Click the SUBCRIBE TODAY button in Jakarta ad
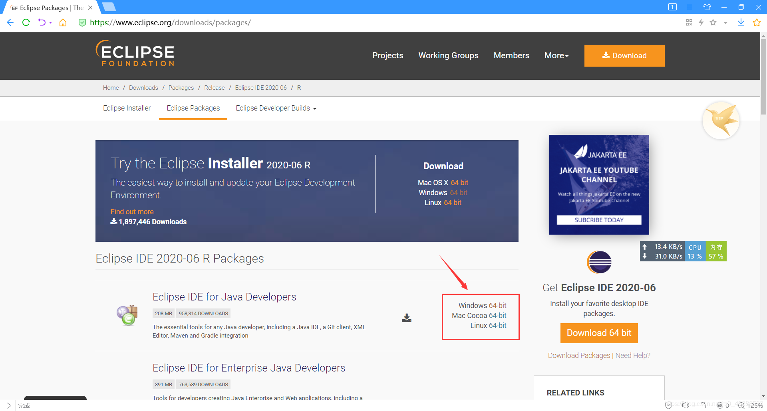This screenshot has width=767, height=411. coord(599,220)
